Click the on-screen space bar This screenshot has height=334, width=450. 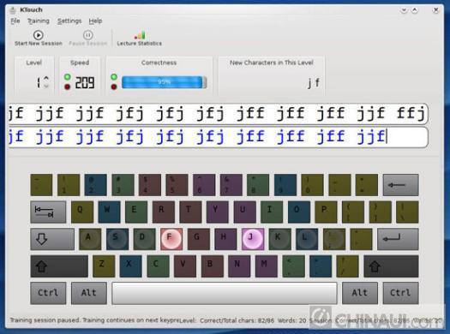[x=225, y=293]
